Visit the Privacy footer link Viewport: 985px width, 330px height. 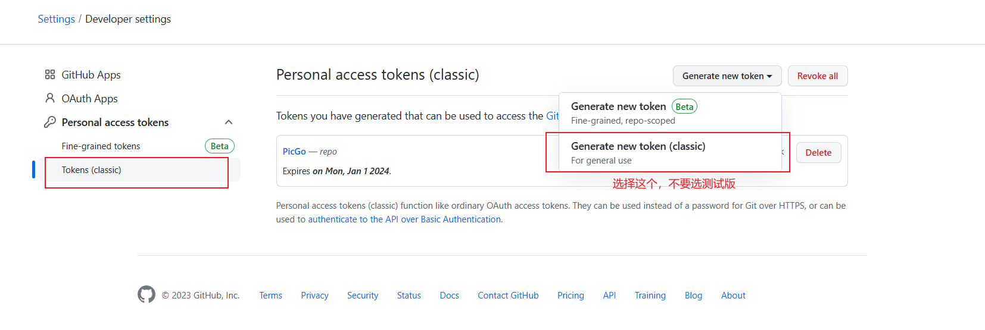click(314, 296)
